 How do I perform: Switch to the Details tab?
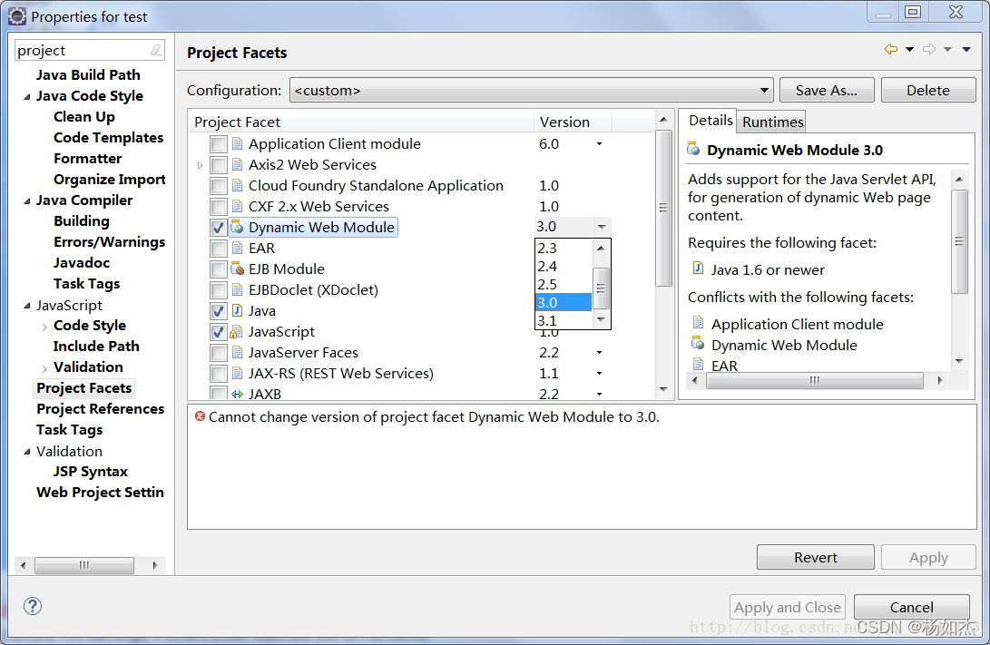coord(711,121)
